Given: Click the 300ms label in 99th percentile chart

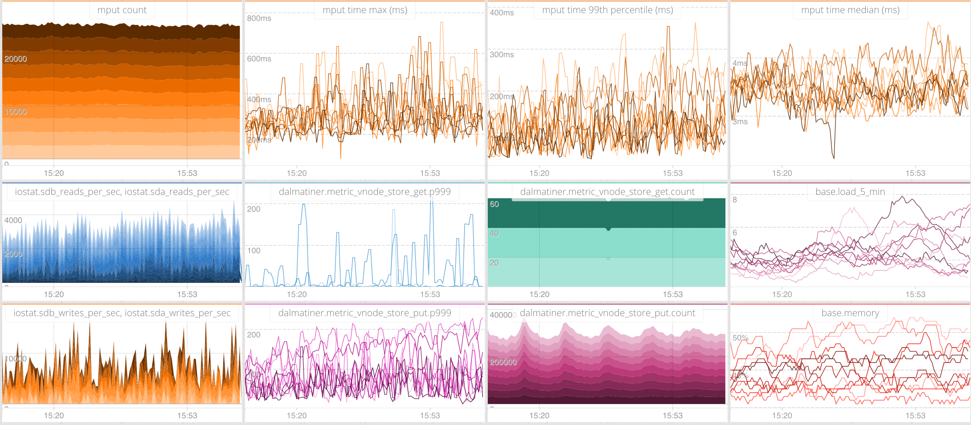Looking at the screenshot, I should pos(502,55).
